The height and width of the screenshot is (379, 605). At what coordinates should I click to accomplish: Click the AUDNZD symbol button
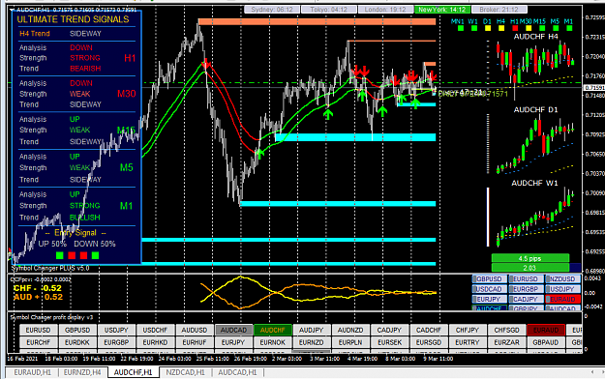pos(350,330)
